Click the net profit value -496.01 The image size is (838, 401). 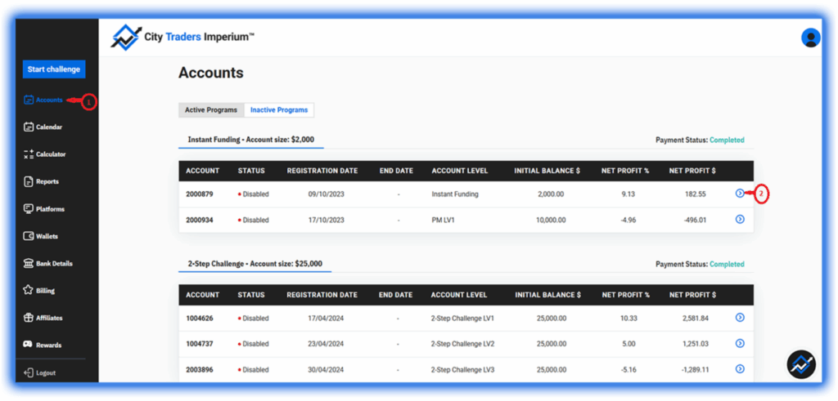(695, 220)
